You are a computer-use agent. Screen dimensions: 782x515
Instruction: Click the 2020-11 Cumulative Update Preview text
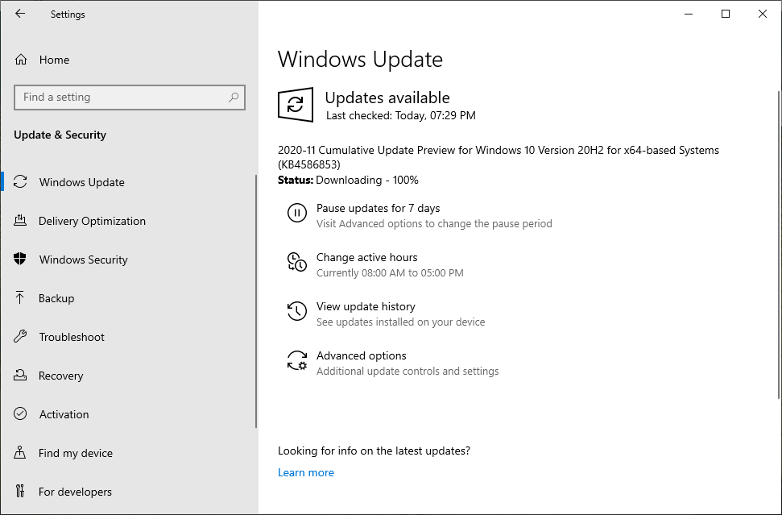(499, 157)
